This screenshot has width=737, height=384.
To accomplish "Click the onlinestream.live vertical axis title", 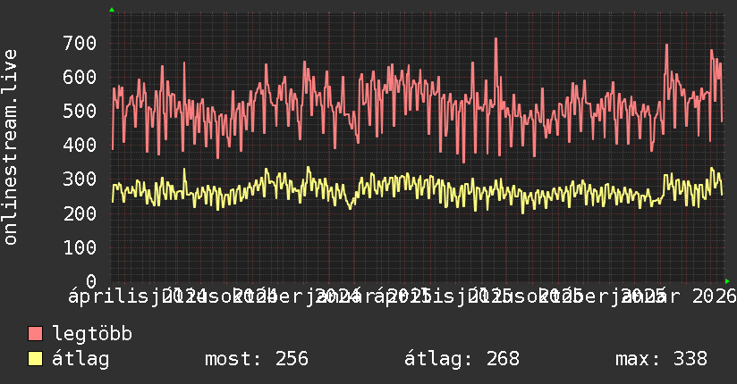I will (x=10, y=147).
